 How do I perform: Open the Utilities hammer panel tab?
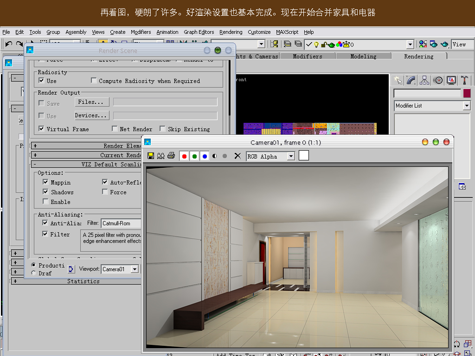[x=465, y=80]
